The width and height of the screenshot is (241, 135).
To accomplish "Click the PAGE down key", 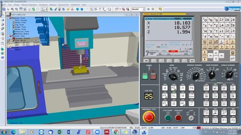I will (205, 58).
